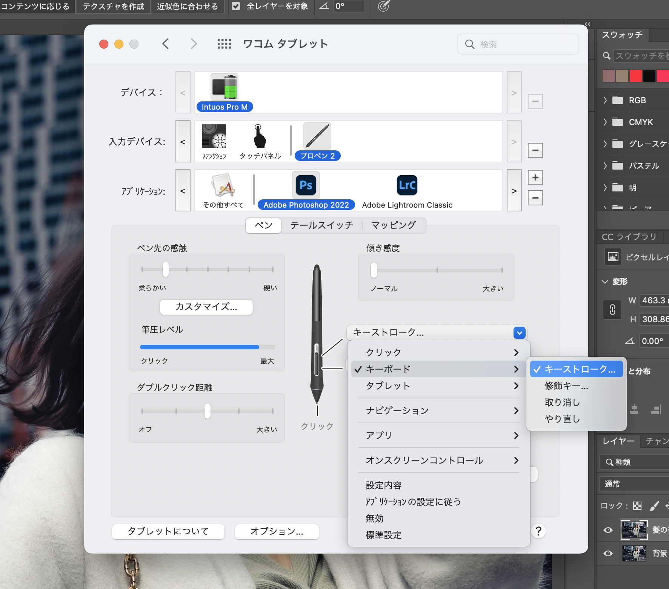The image size is (669, 589).
Task: Click the タブレットについて button
Action: click(168, 531)
